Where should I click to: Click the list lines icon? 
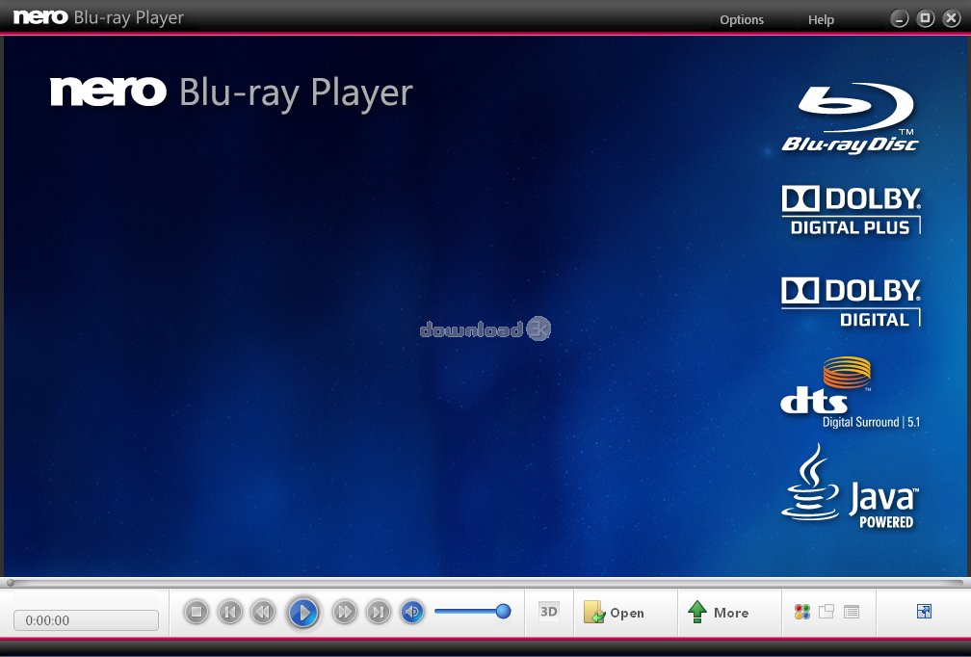coord(852,612)
